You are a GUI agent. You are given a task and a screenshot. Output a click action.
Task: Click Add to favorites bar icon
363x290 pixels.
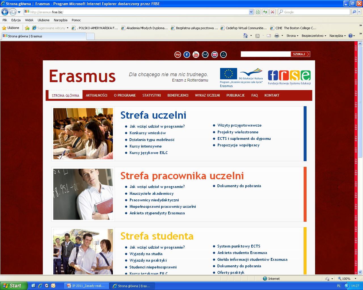click(x=27, y=28)
